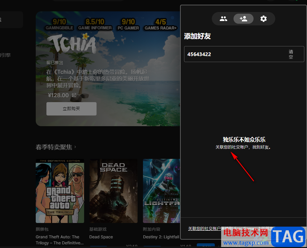
Task: Open the Destiny 2 Lightfall cover
Action: click(x=162, y=191)
